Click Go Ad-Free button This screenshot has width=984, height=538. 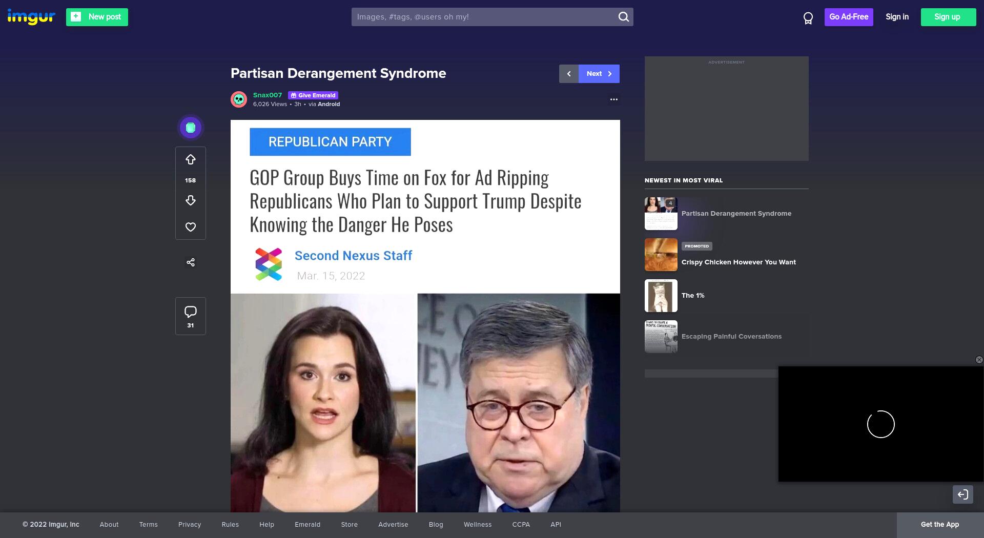click(x=849, y=17)
